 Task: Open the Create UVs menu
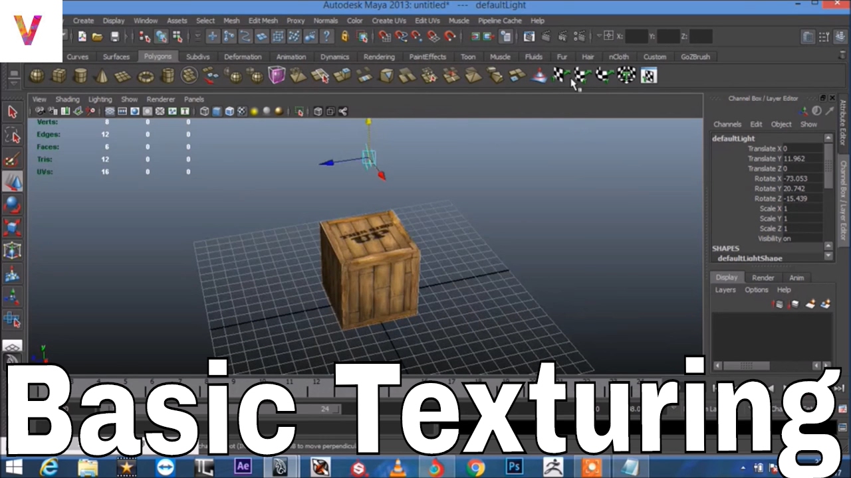tap(389, 21)
